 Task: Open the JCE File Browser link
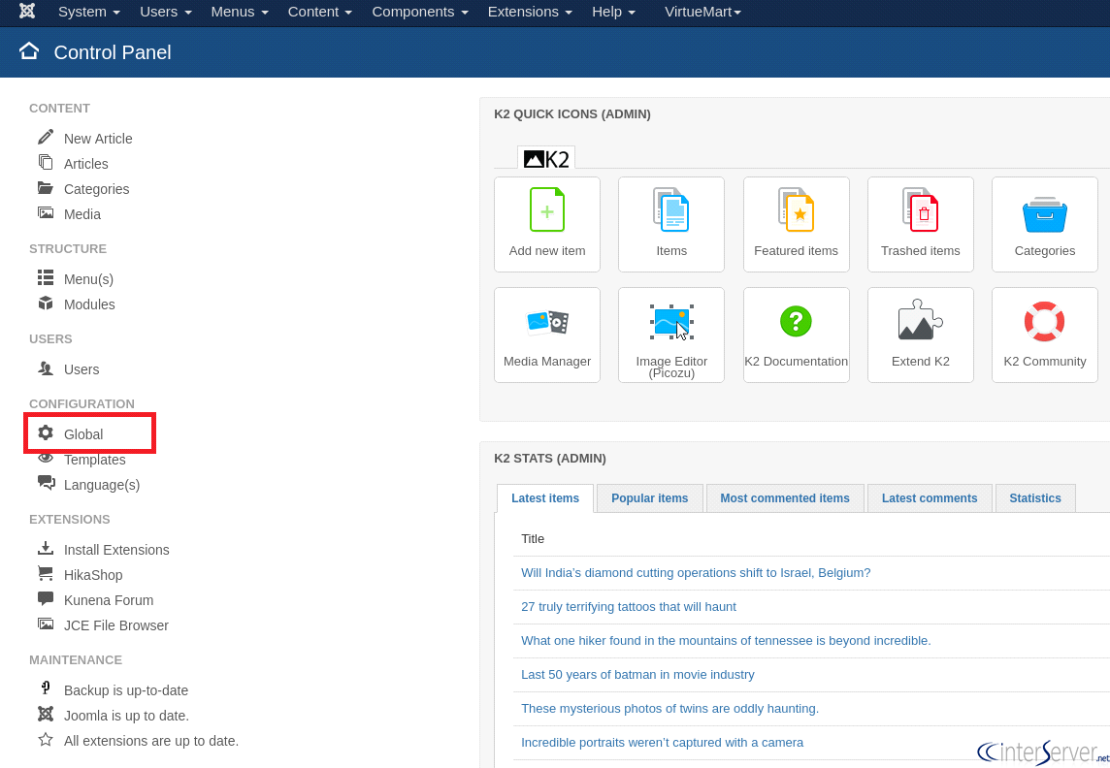pyautogui.click(x=116, y=625)
